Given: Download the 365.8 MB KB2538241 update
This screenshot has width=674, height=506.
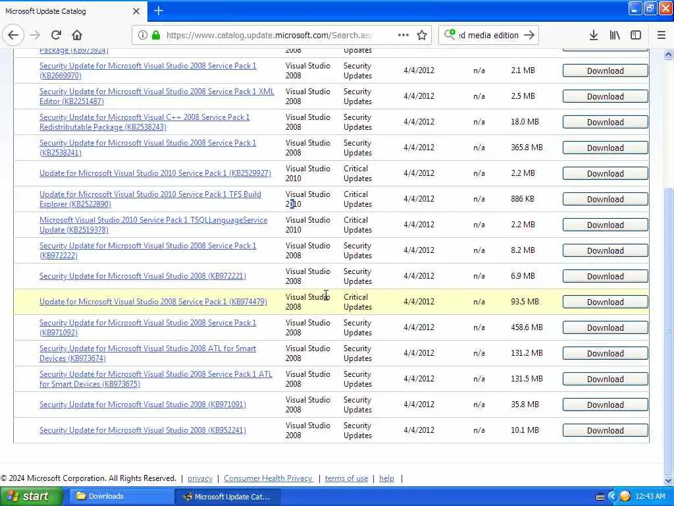Looking at the screenshot, I should 606,148.
